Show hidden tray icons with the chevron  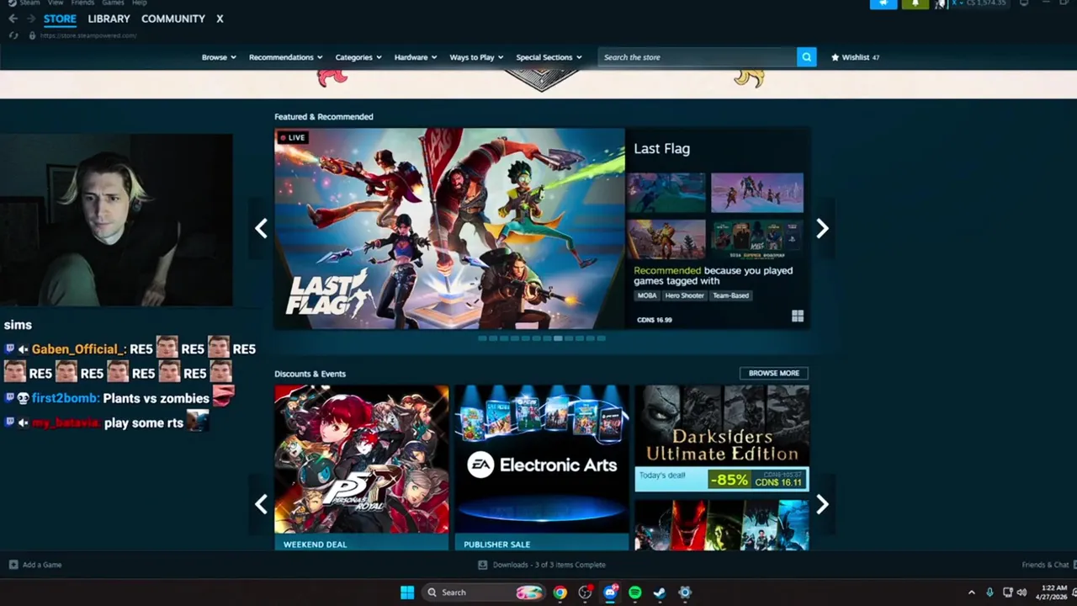point(972,593)
